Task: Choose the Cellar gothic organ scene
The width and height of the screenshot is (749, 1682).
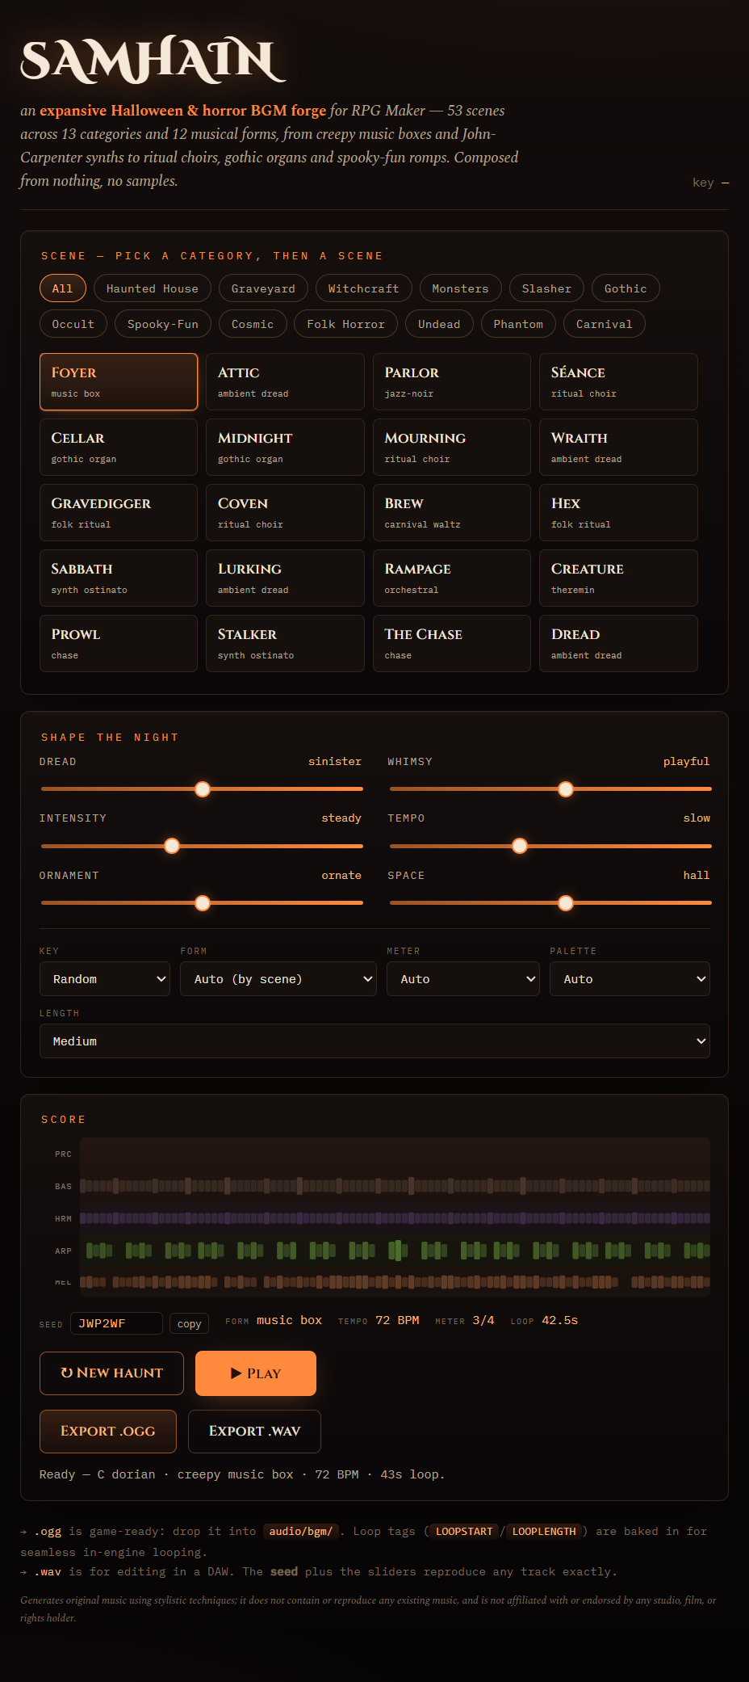Action: [119, 447]
